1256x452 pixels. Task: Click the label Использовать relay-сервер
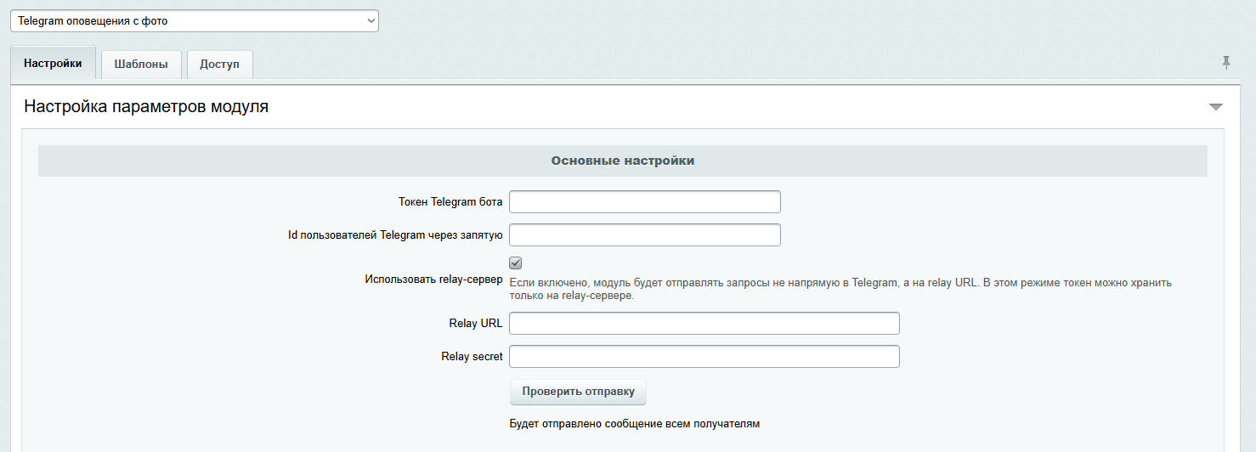(x=433, y=279)
